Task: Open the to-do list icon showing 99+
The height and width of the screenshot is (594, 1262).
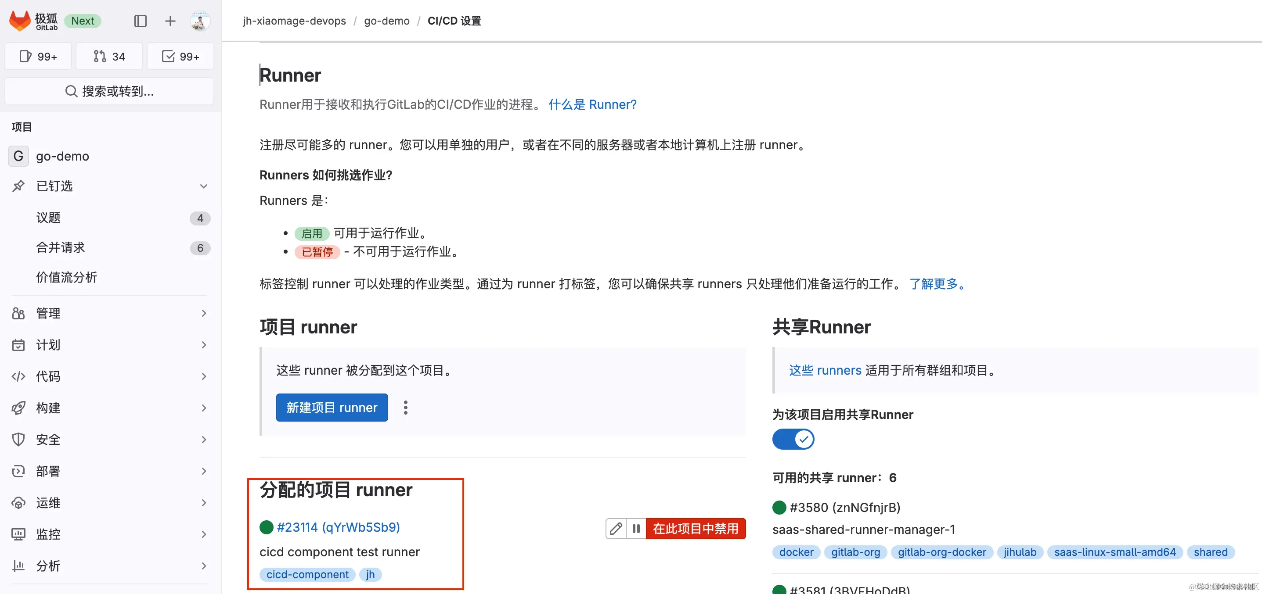Action: click(180, 56)
